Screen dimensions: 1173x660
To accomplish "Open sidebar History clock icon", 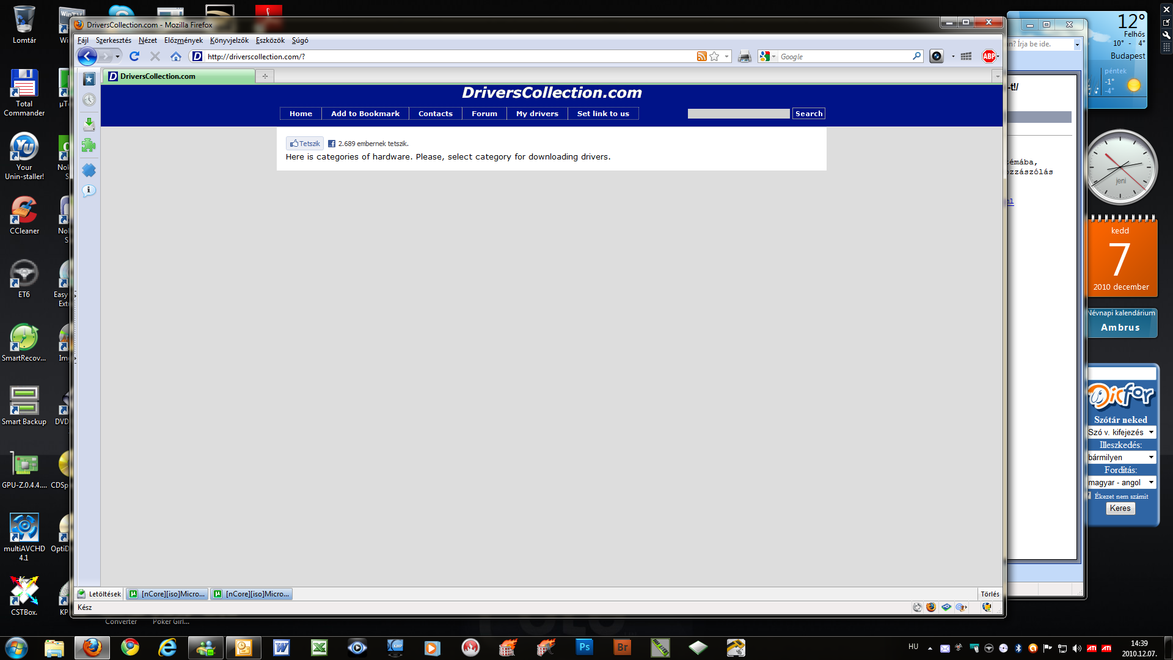I will coord(89,100).
